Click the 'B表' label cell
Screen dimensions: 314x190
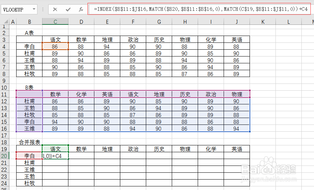click(30, 87)
